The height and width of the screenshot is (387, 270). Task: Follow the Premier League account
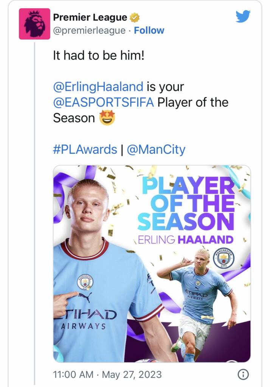(x=149, y=30)
